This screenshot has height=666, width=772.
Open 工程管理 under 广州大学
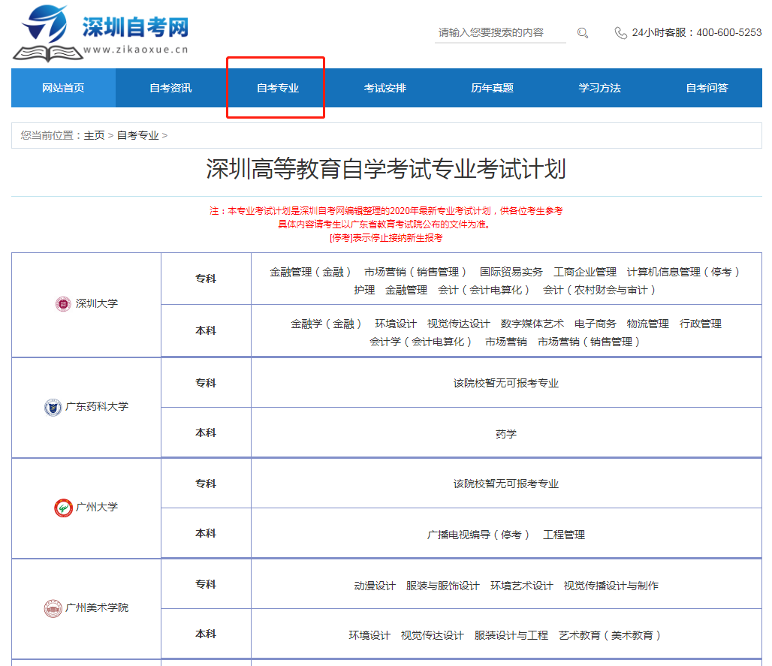click(564, 535)
